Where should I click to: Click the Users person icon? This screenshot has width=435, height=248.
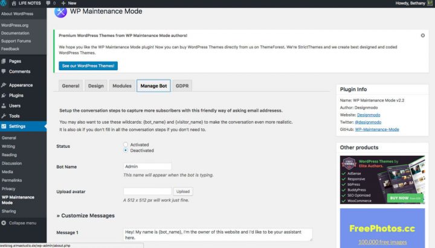click(4, 106)
